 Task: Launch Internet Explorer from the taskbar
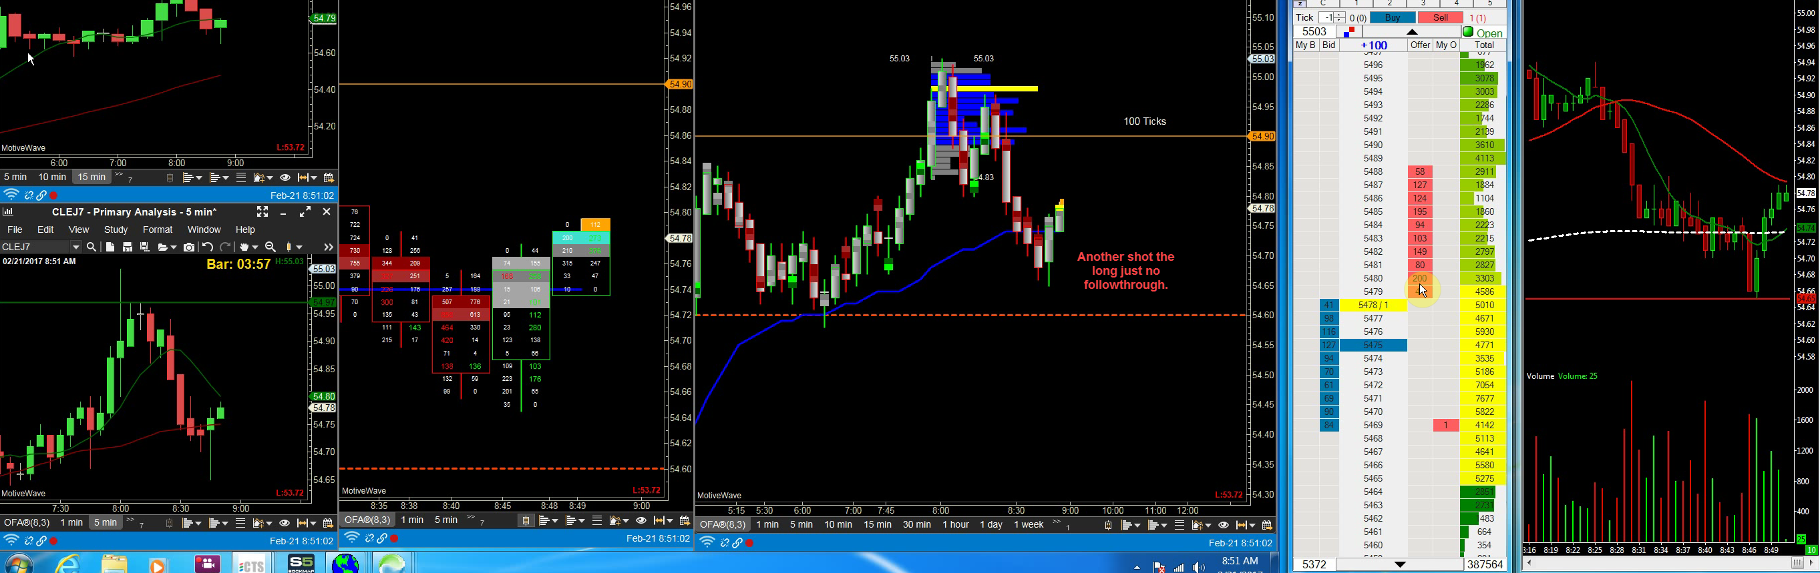tap(68, 564)
